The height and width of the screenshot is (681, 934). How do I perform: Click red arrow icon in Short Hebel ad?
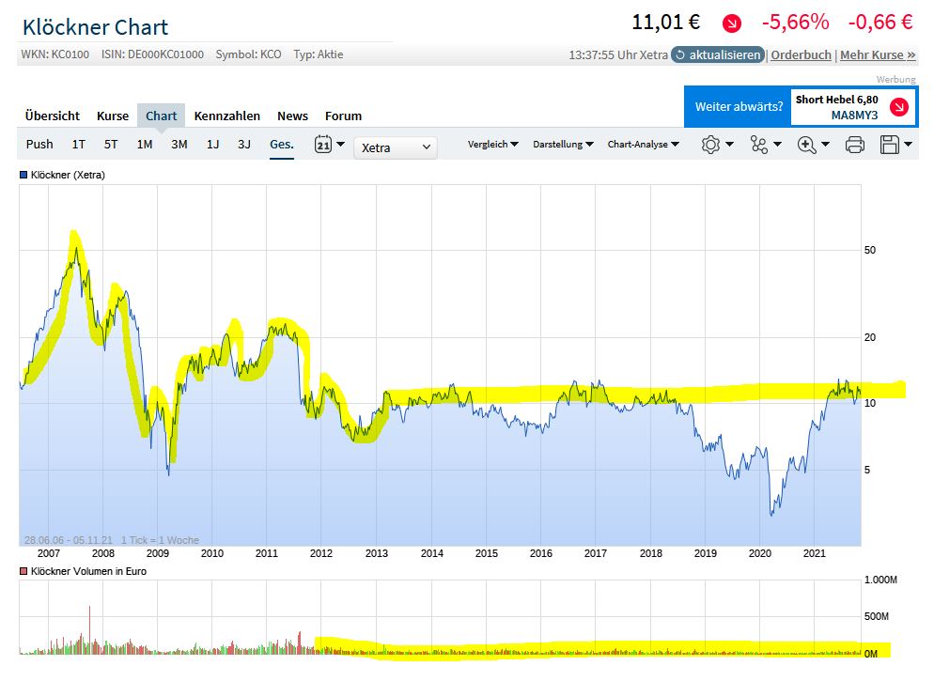[x=898, y=107]
